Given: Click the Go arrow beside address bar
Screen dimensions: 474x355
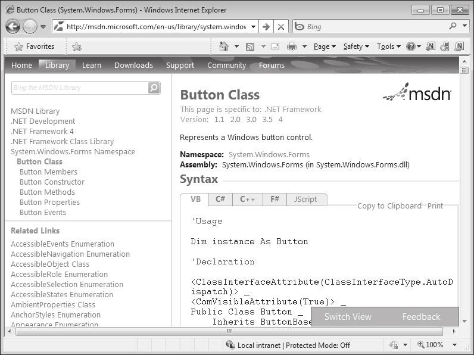Looking at the screenshot, I should click(x=266, y=27).
